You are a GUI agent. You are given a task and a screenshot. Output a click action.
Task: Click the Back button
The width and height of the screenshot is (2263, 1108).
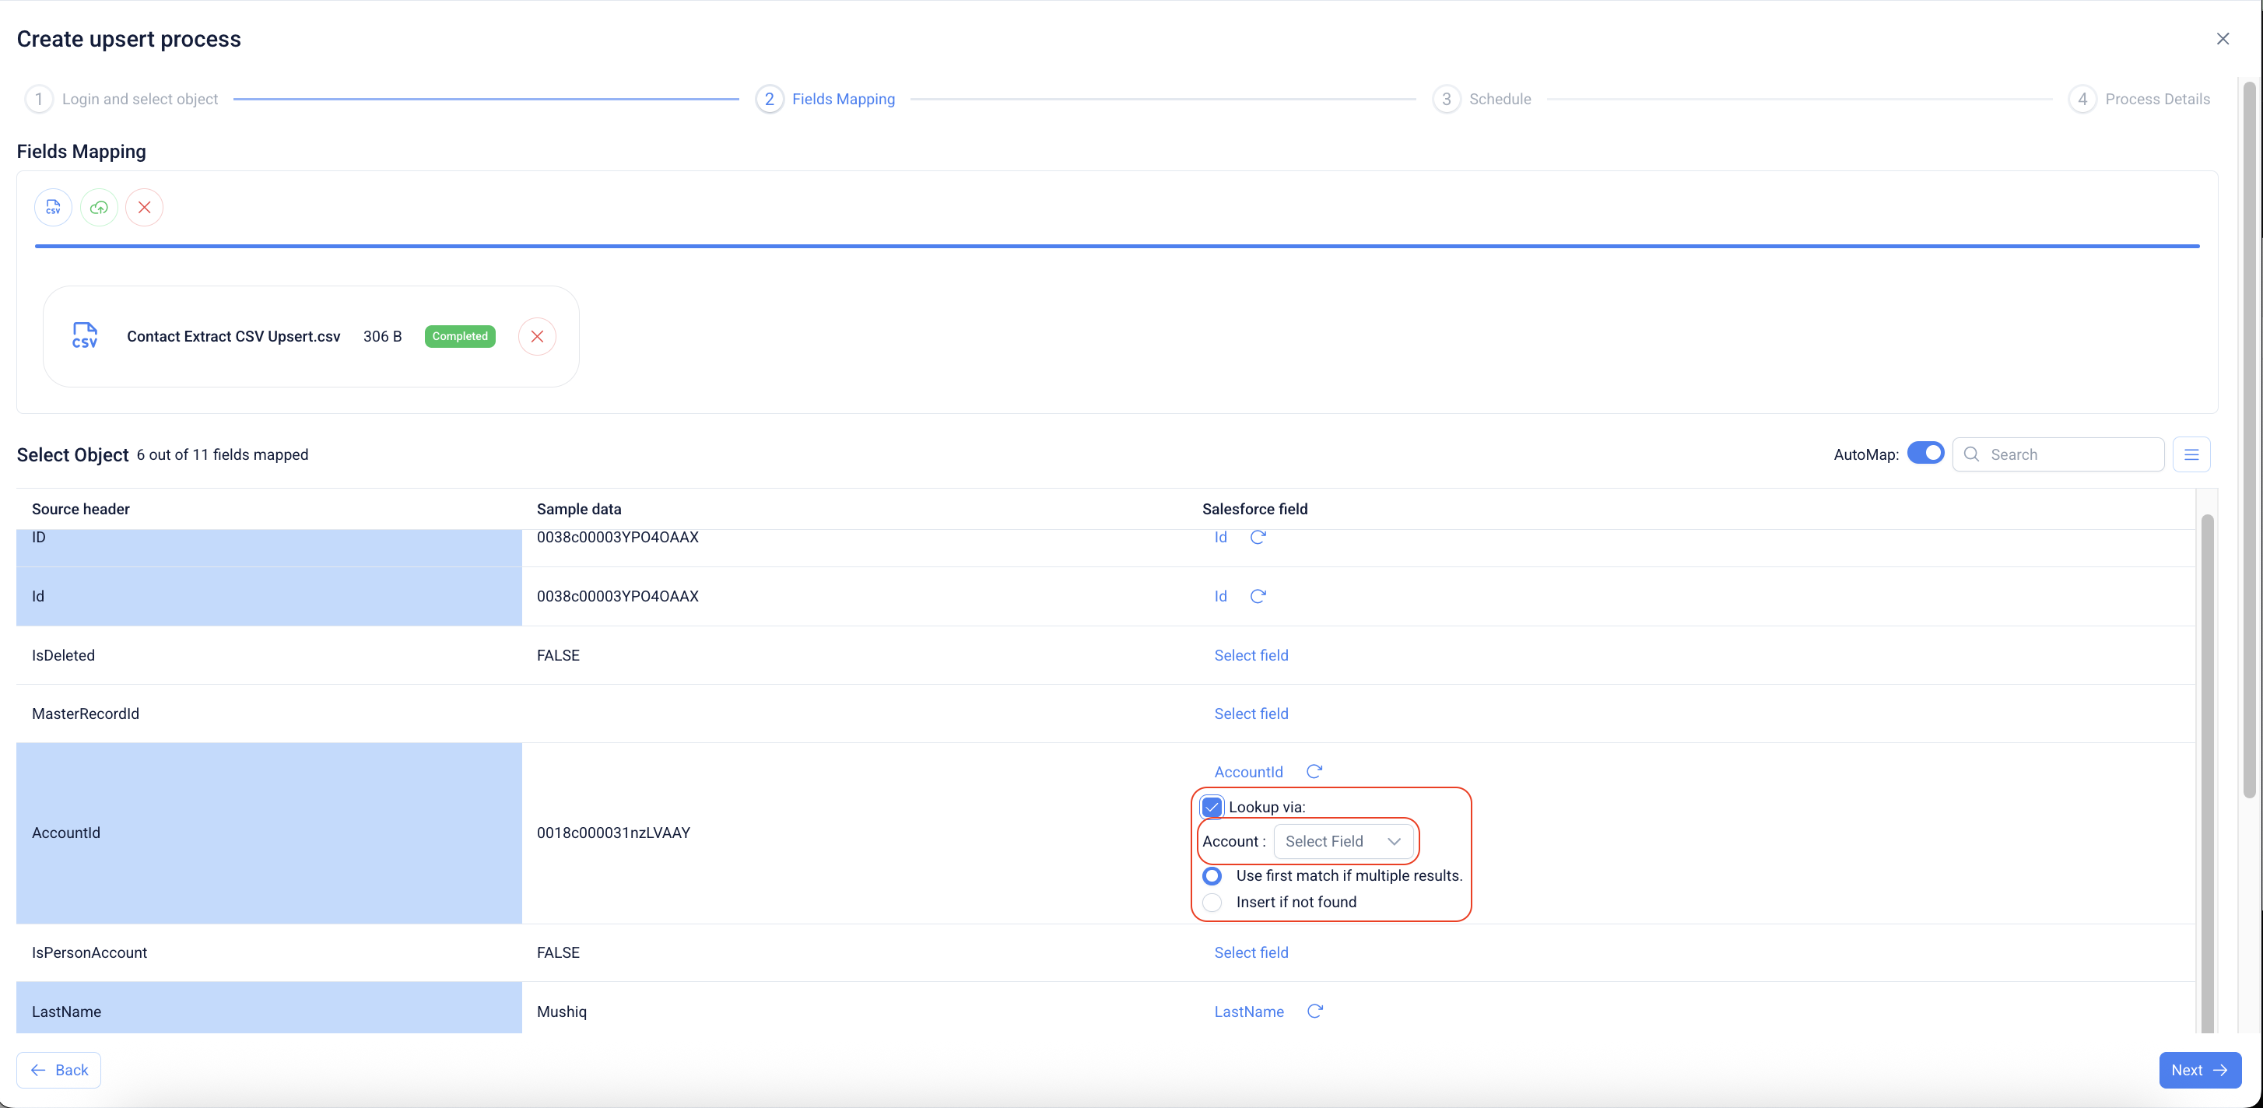tap(59, 1070)
